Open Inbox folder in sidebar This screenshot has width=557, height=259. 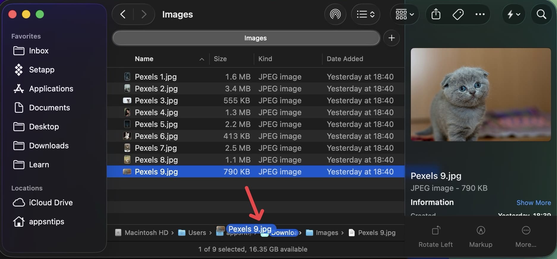pyautogui.click(x=31, y=51)
